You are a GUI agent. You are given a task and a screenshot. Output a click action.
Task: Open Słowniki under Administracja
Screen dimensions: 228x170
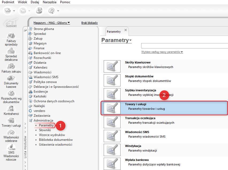45,130
